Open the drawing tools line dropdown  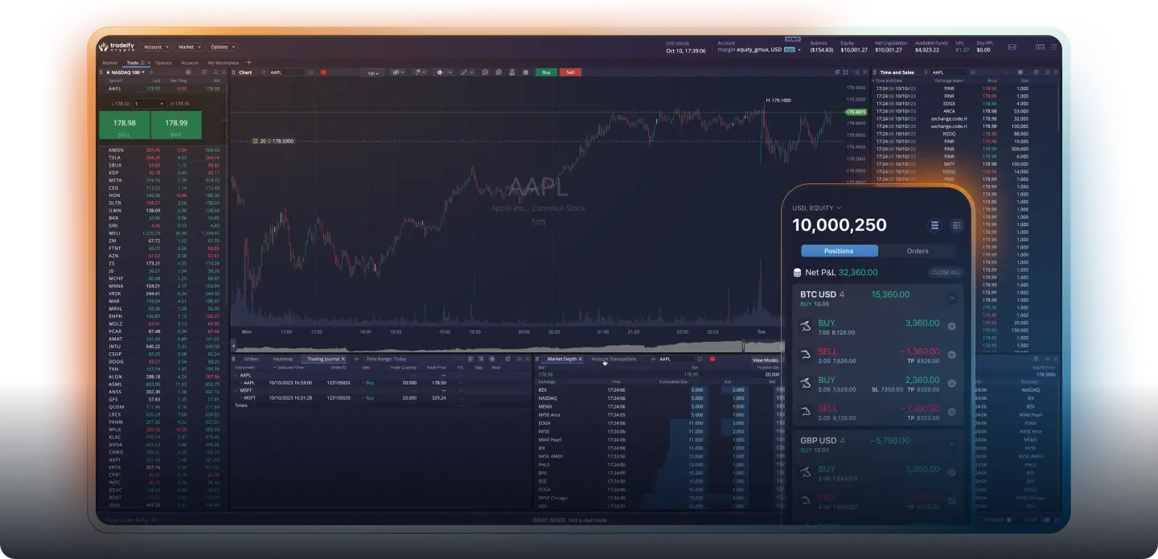coord(469,72)
